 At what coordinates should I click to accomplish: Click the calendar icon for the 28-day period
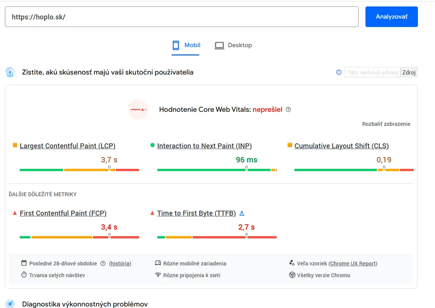[24, 263]
